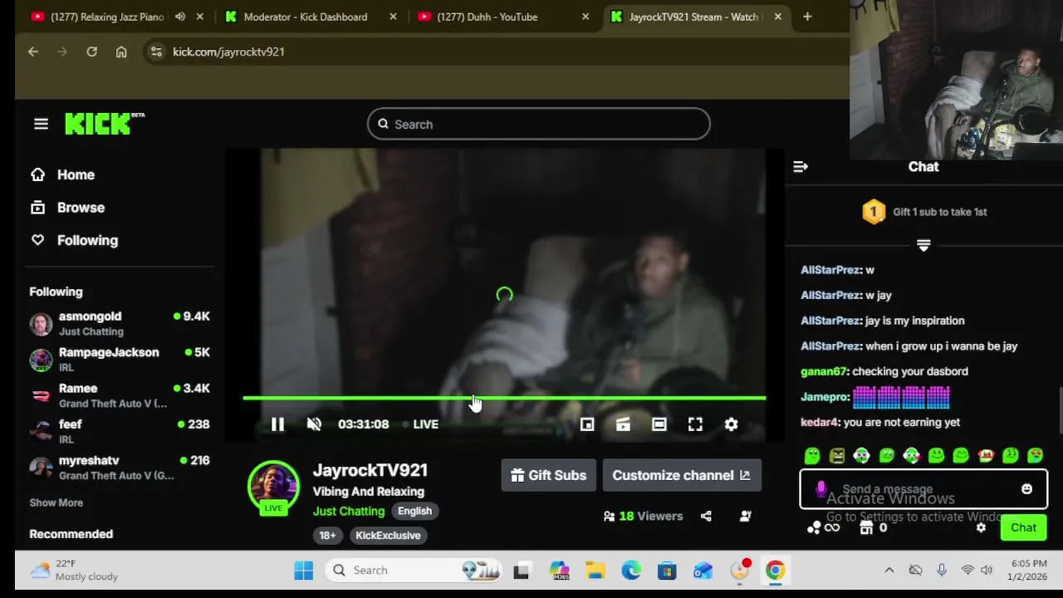The height and width of the screenshot is (598, 1063).
Task: Open the chat shop store icon
Action: (866, 527)
